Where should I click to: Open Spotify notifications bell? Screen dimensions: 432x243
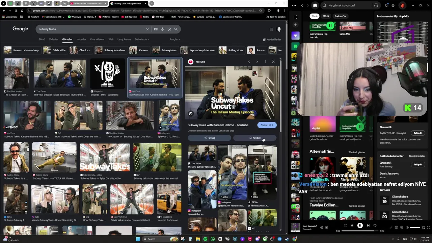pyautogui.click(x=386, y=5)
